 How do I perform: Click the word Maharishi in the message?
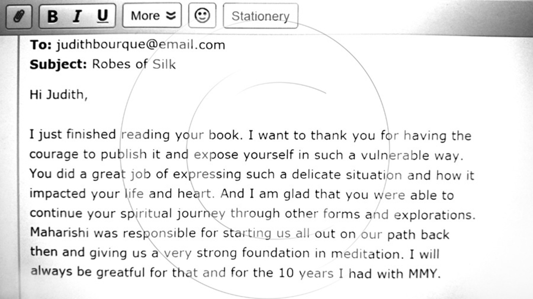tap(59, 233)
